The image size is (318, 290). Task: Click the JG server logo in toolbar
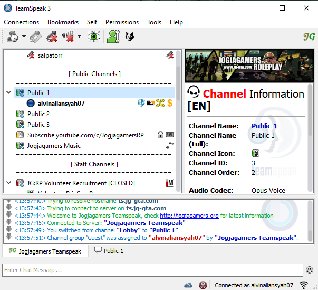point(309,36)
